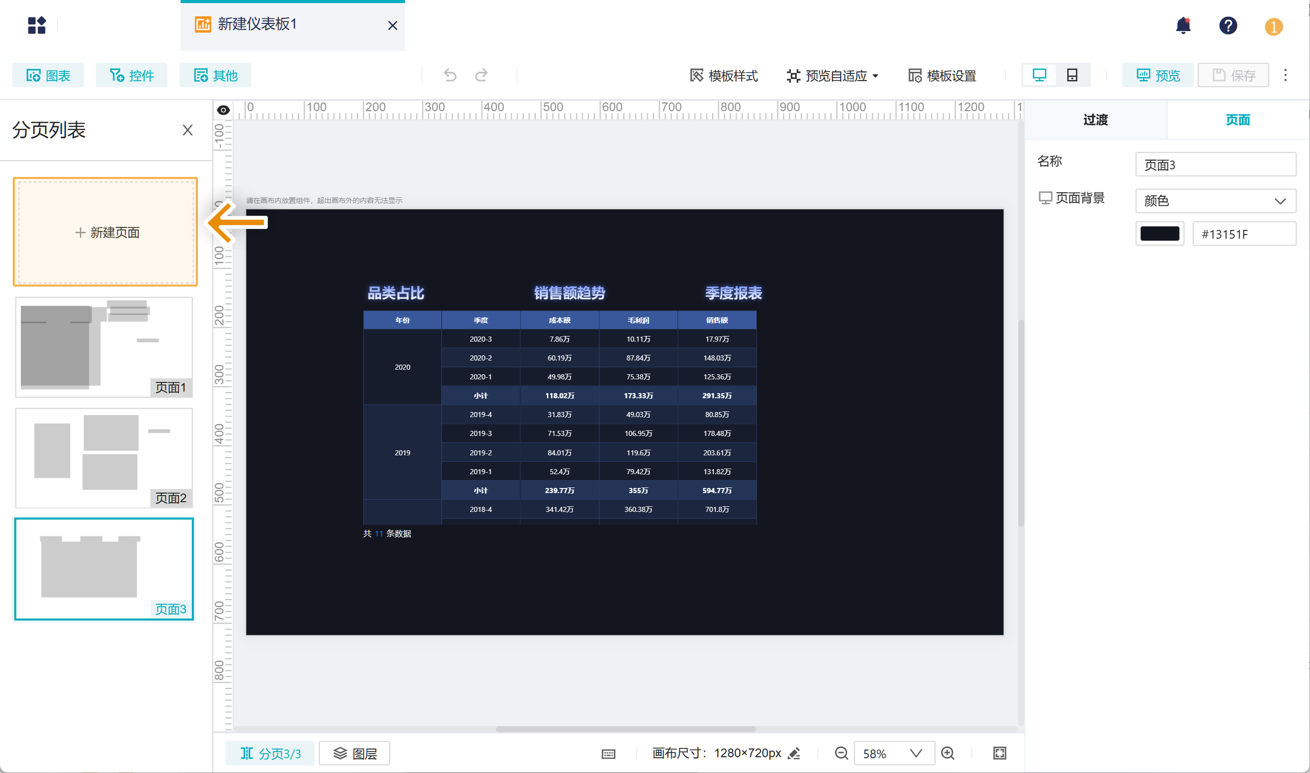
Task: Open the 页面背景 颜色 dropdown
Action: tap(1215, 200)
